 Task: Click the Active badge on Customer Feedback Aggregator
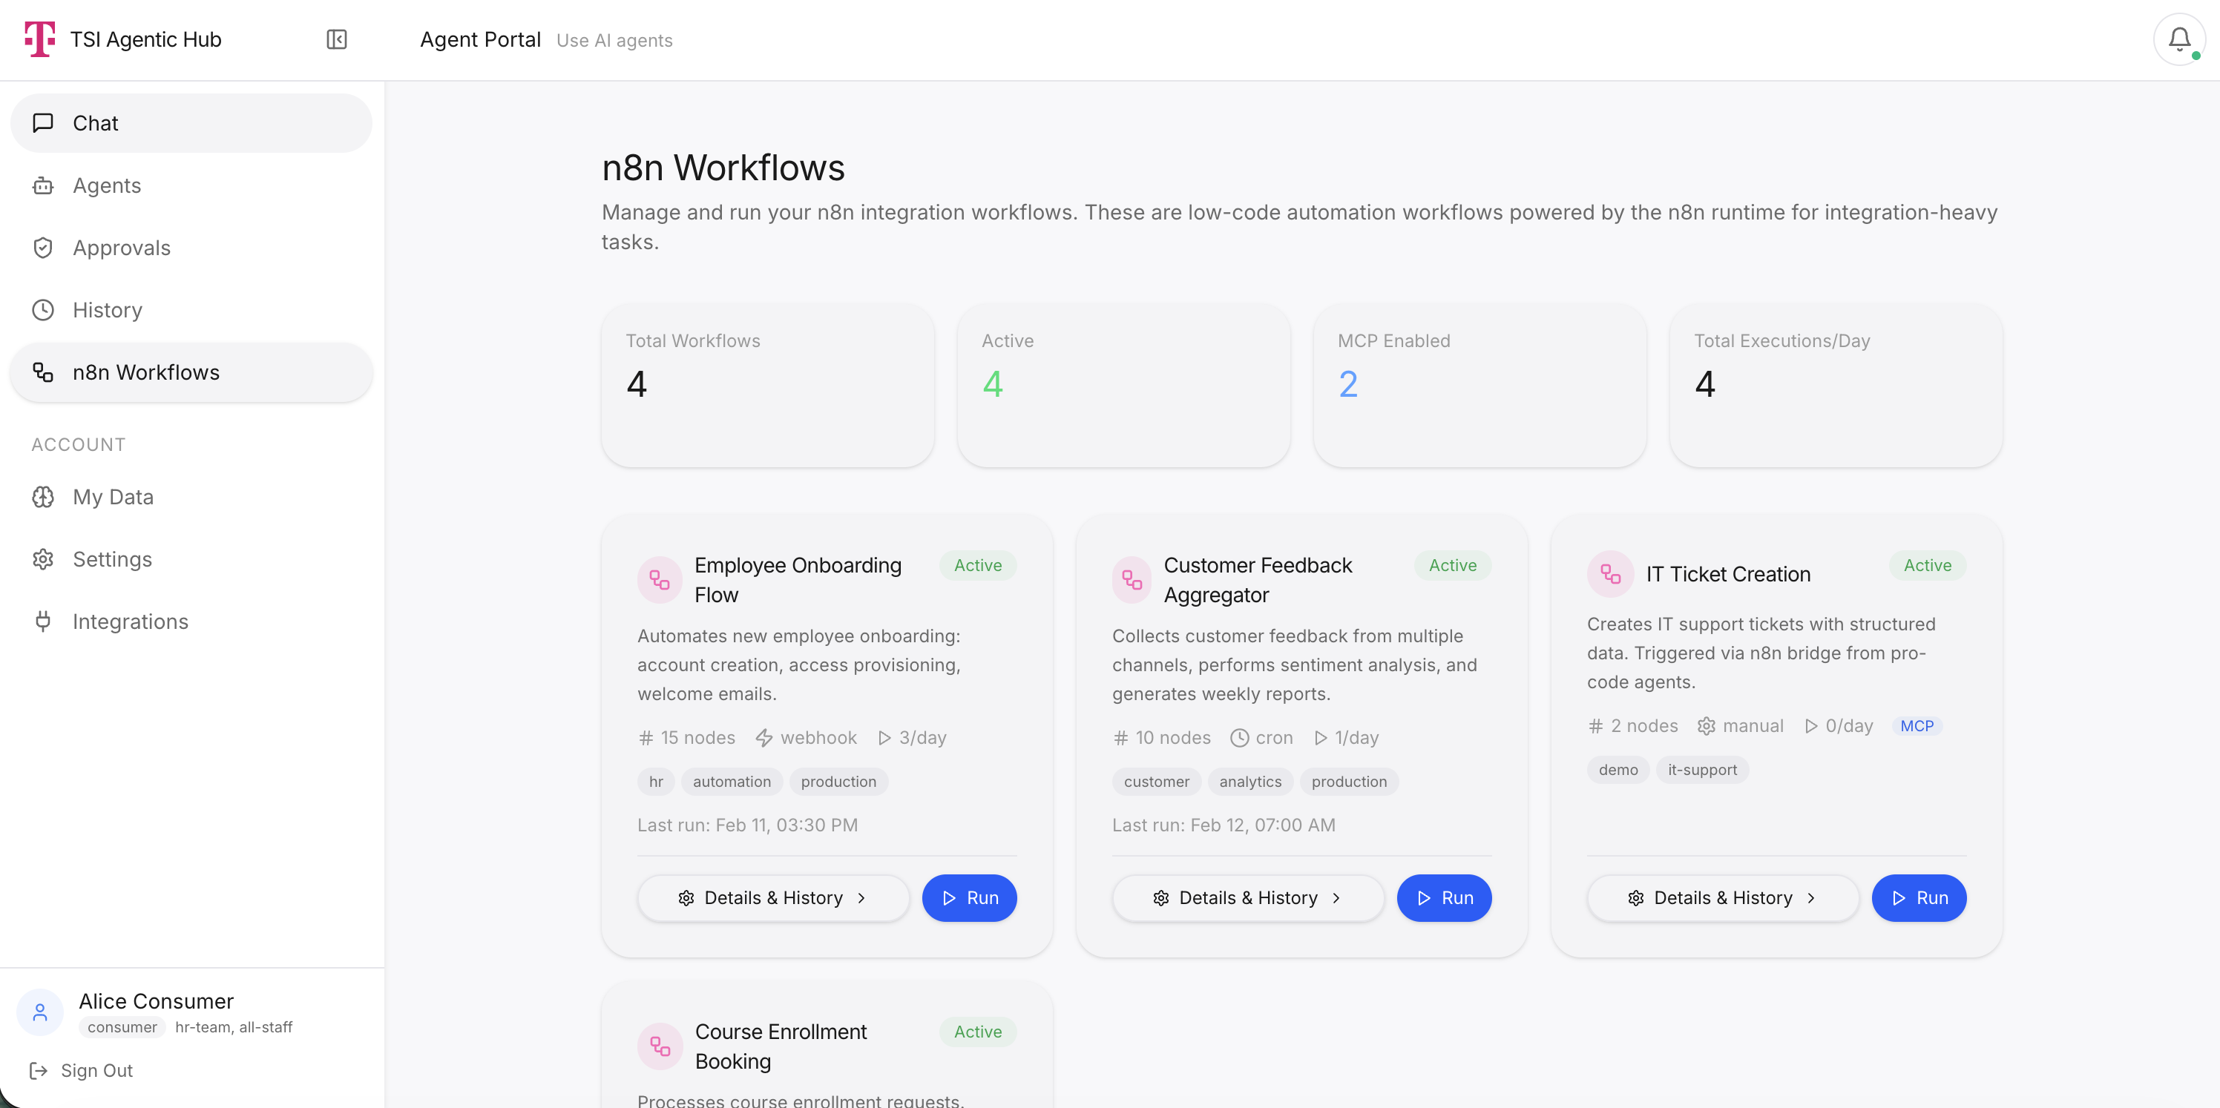click(1453, 565)
